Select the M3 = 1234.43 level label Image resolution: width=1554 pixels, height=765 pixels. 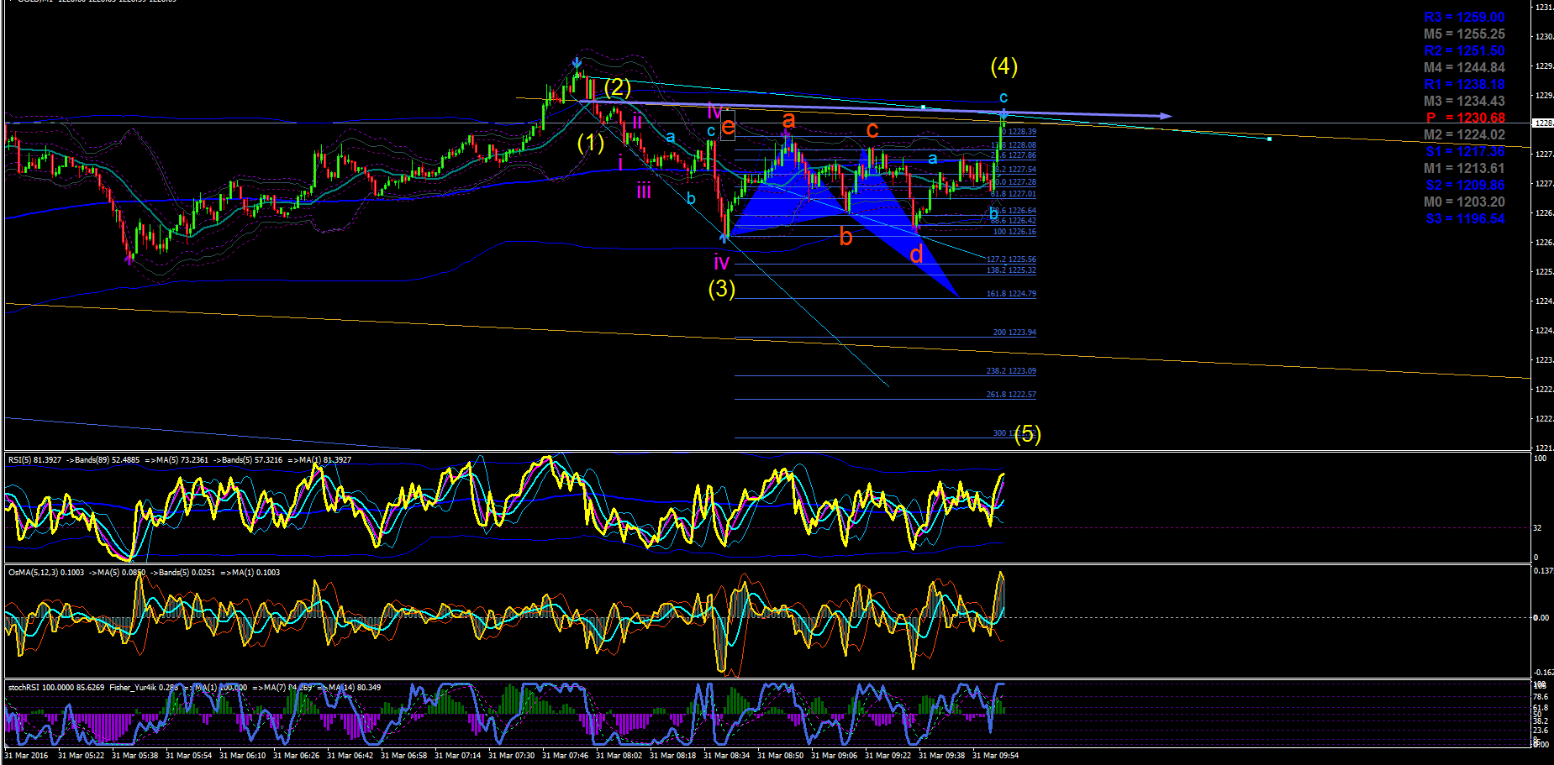pyautogui.click(x=1464, y=101)
